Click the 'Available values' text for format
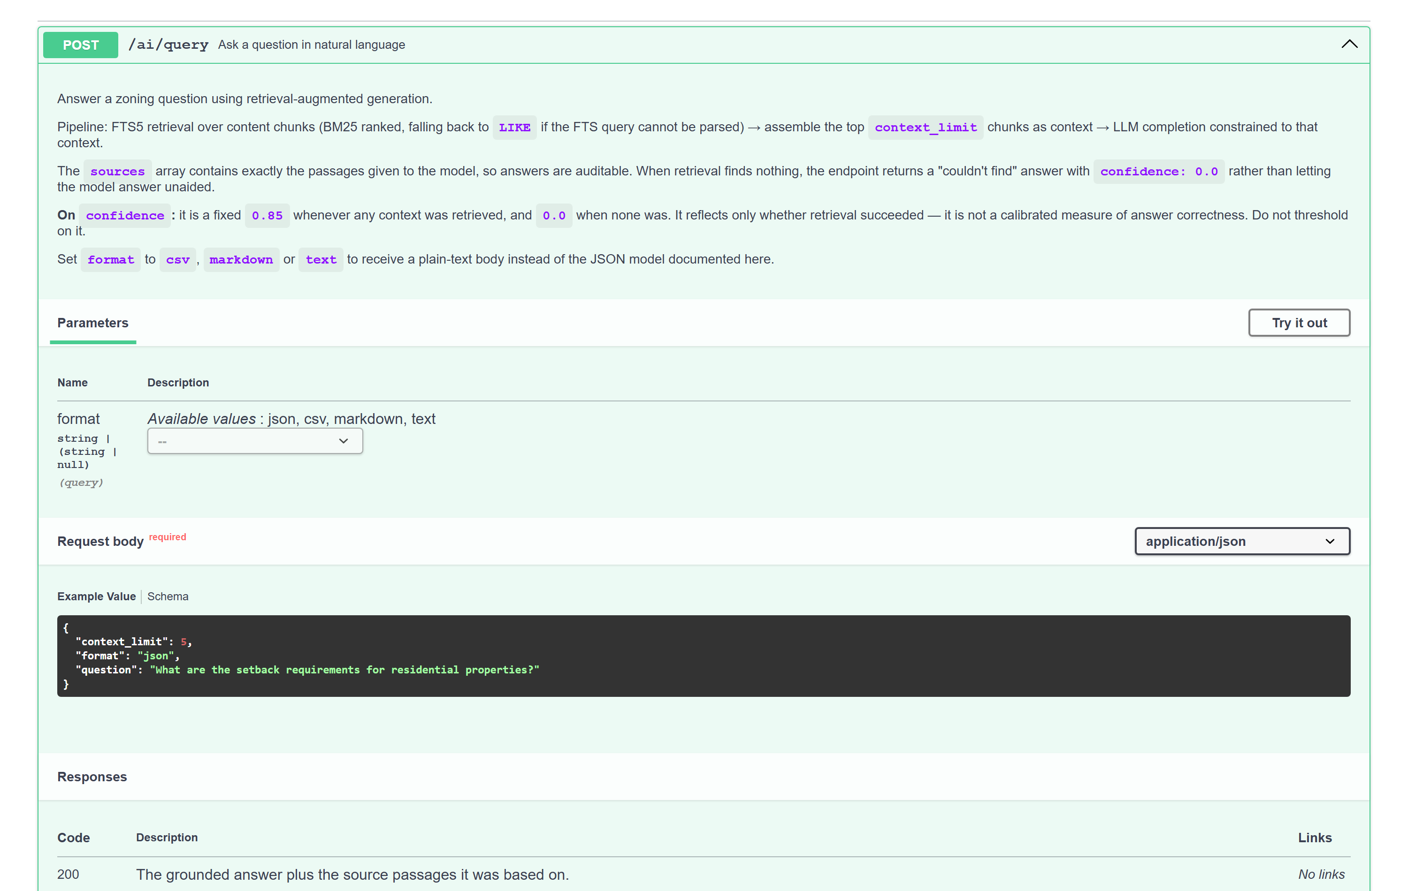 202,419
